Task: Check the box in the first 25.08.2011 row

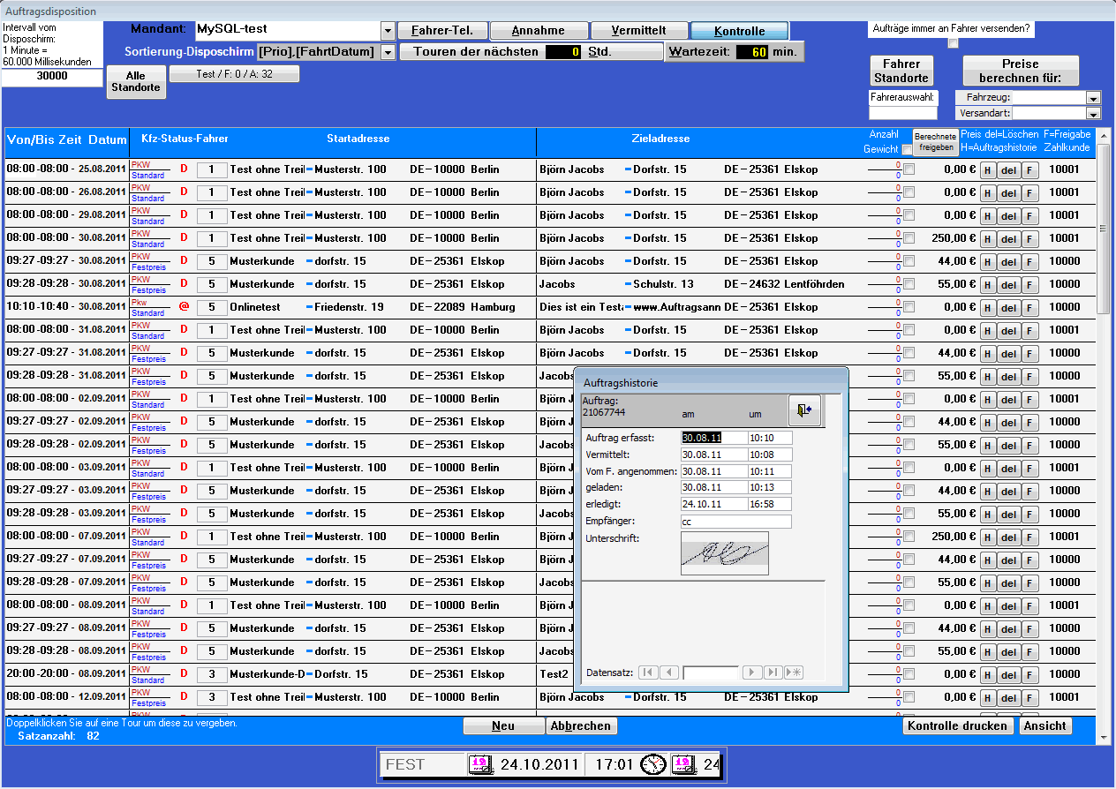Action: pyautogui.click(x=909, y=169)
